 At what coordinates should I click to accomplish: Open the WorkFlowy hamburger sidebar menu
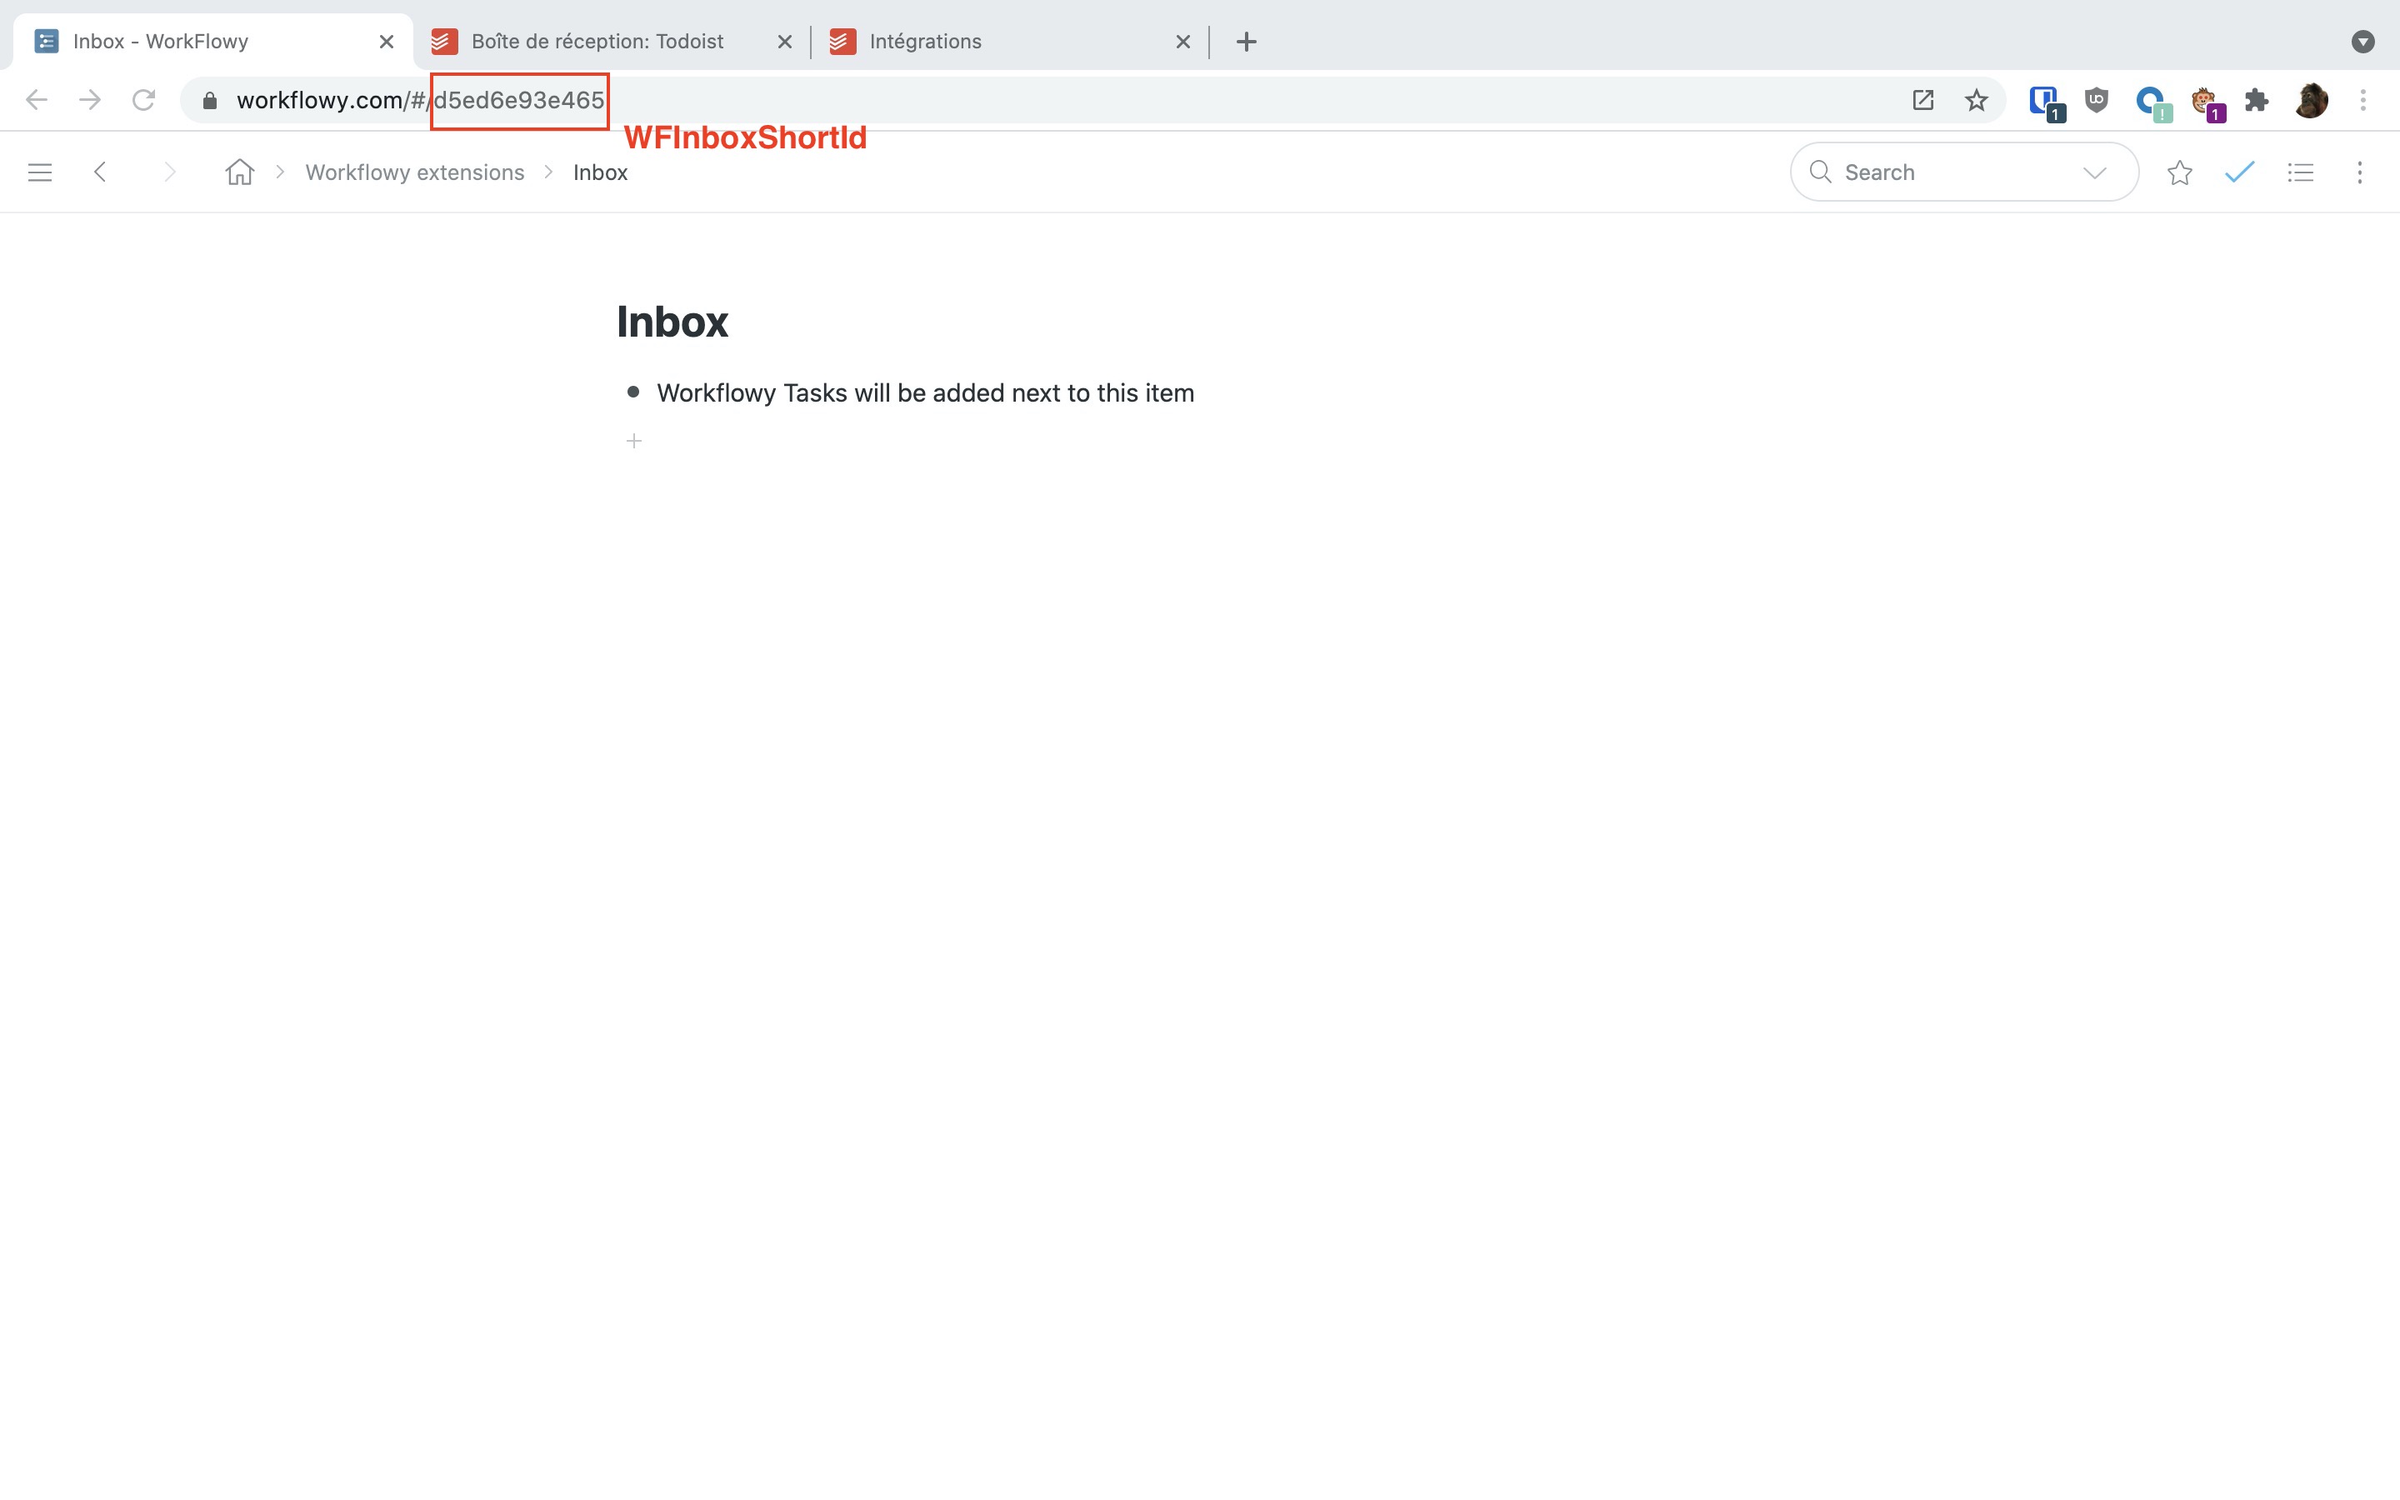tap(40, 172)
